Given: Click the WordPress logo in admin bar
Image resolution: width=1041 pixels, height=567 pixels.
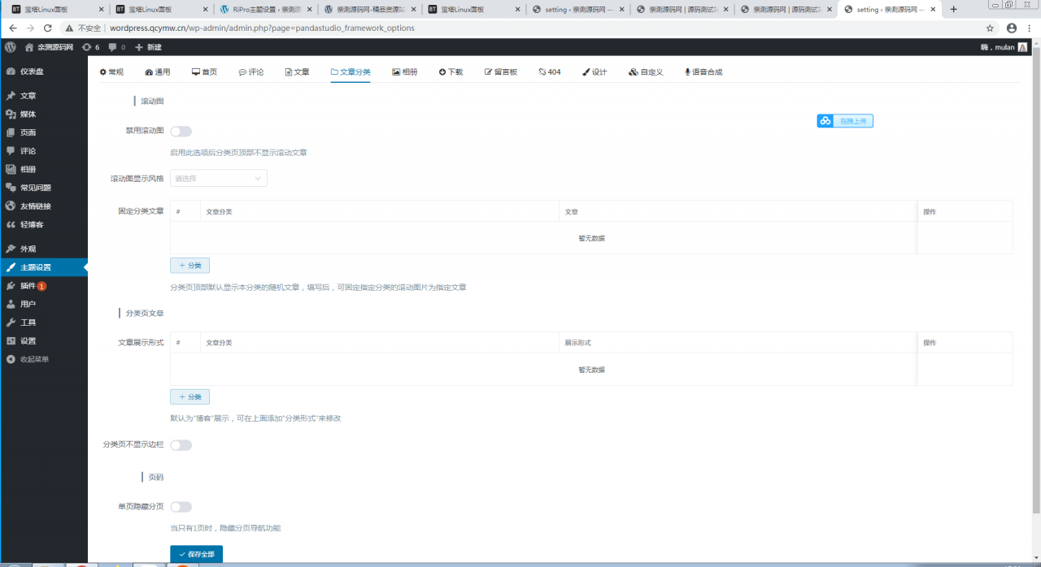Looking at the screenshot, I should tap(10, 47).
